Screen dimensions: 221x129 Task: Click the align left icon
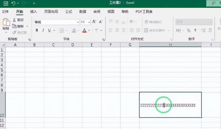point(111,30)
